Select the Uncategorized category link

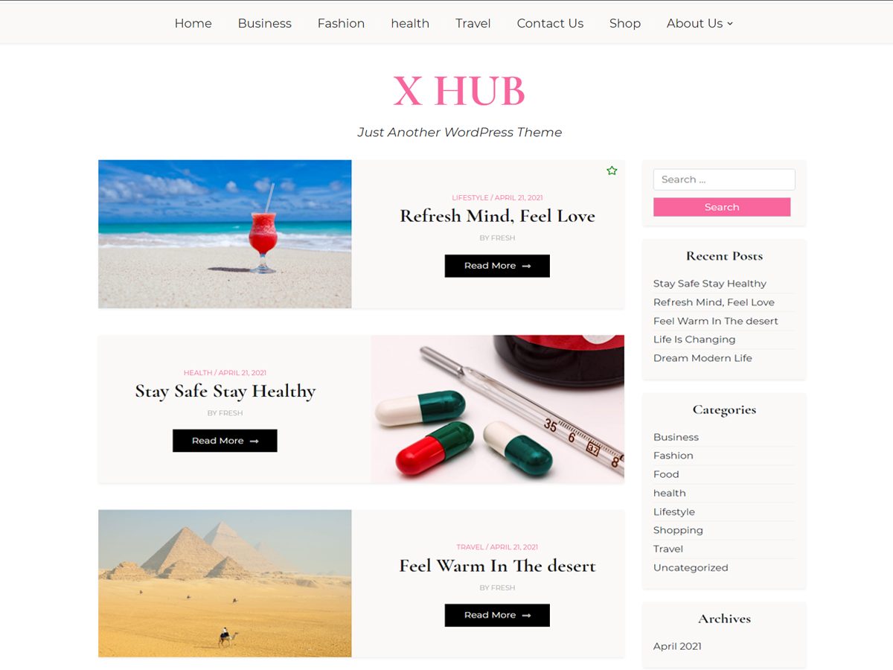(691, 567)
